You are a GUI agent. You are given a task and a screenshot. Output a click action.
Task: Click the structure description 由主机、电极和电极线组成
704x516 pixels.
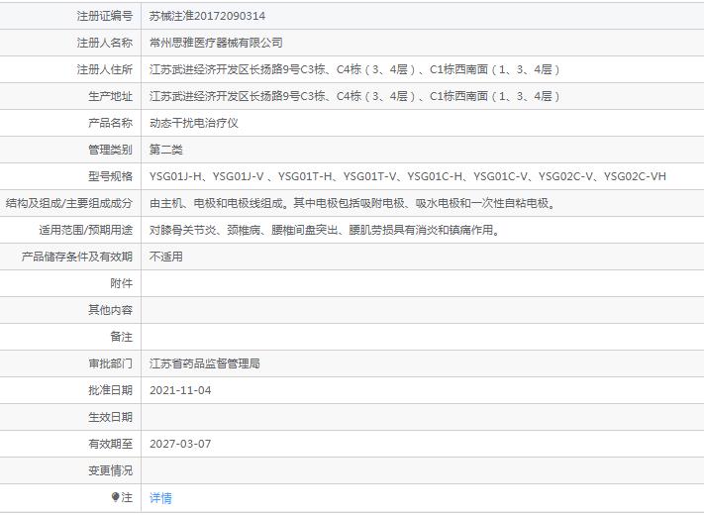coord(352,203)
